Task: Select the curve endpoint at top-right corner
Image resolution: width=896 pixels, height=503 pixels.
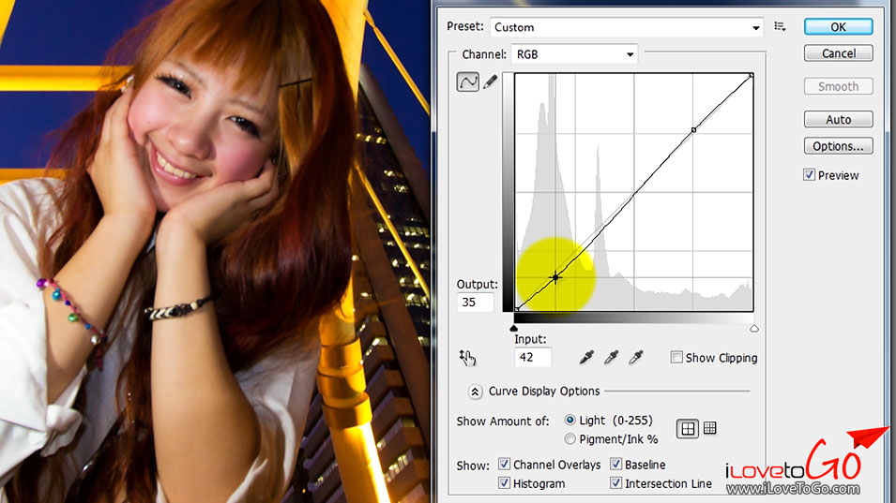Action: click(x=751, y=75)
